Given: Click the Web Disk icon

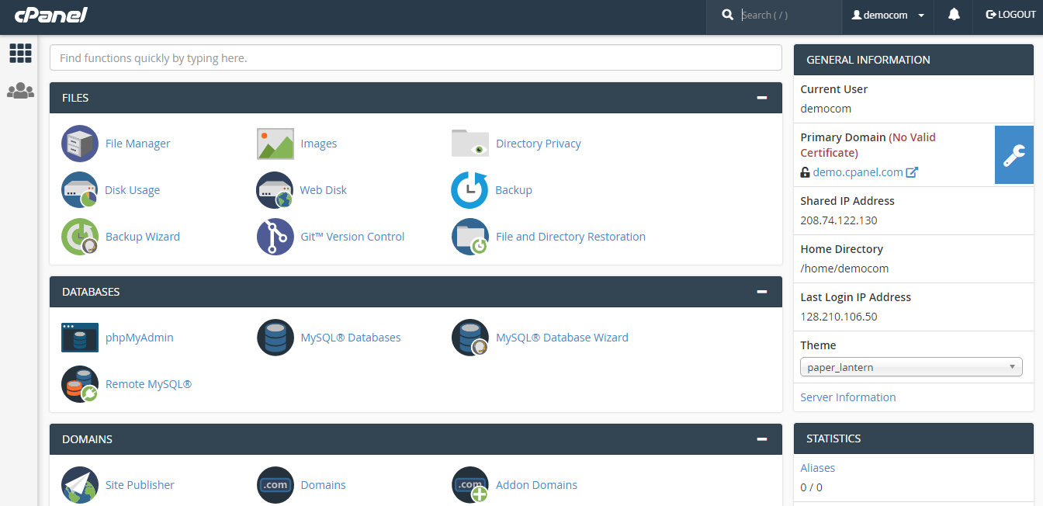Looking at the screenshot, I should (x=275, y=189).
